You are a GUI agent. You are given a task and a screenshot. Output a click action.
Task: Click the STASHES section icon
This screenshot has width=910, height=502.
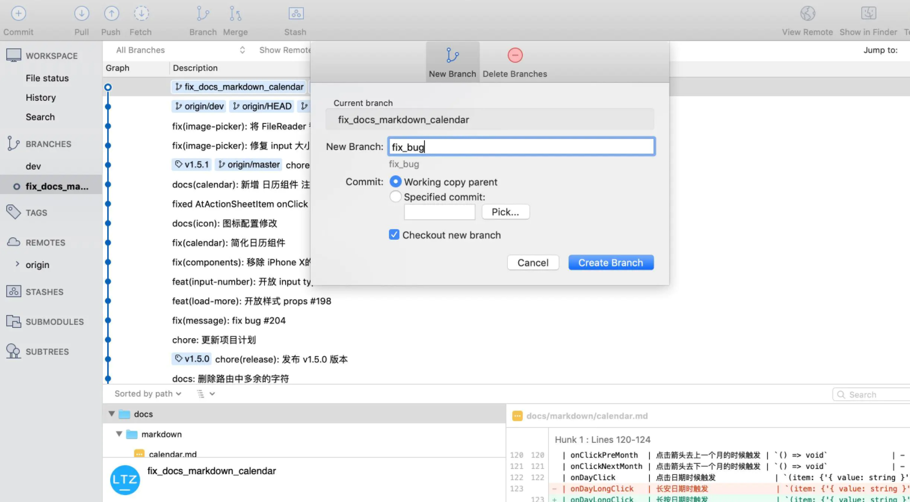click(x=13, y=291)
